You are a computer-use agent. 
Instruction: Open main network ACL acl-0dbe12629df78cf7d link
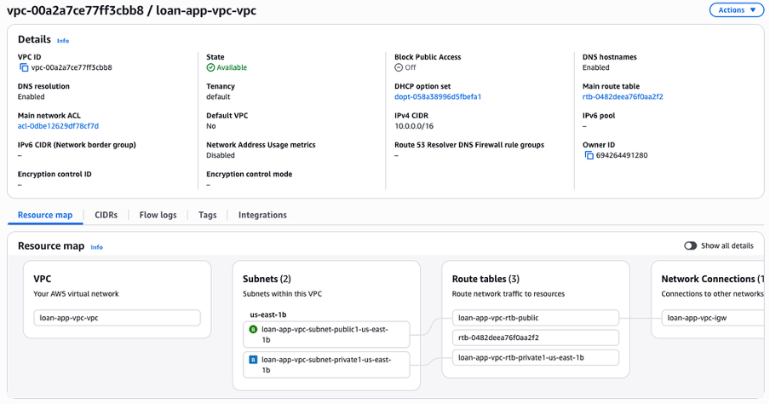pyautogui.click(x=58, y=126)
